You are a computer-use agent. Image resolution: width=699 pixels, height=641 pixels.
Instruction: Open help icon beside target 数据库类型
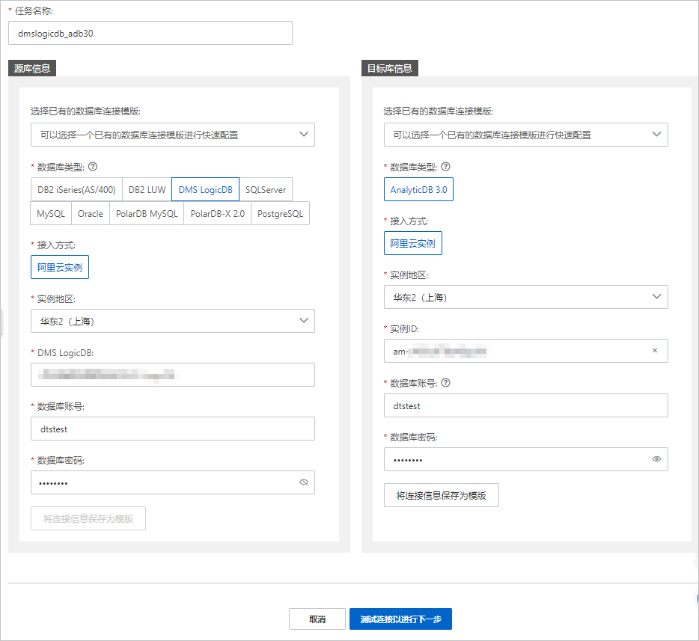[x=445, y=167]
